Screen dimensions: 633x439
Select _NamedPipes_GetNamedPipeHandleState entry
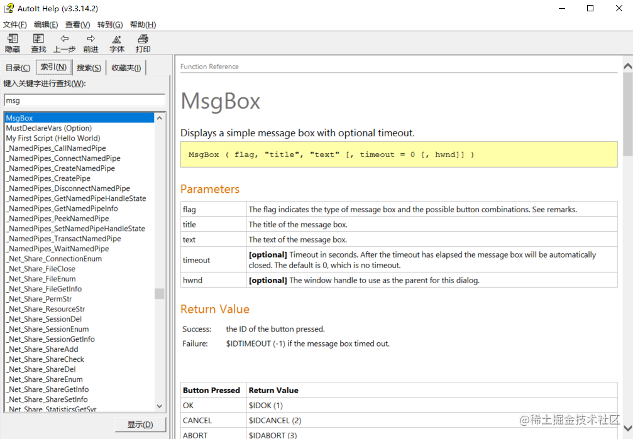(76, 198)
